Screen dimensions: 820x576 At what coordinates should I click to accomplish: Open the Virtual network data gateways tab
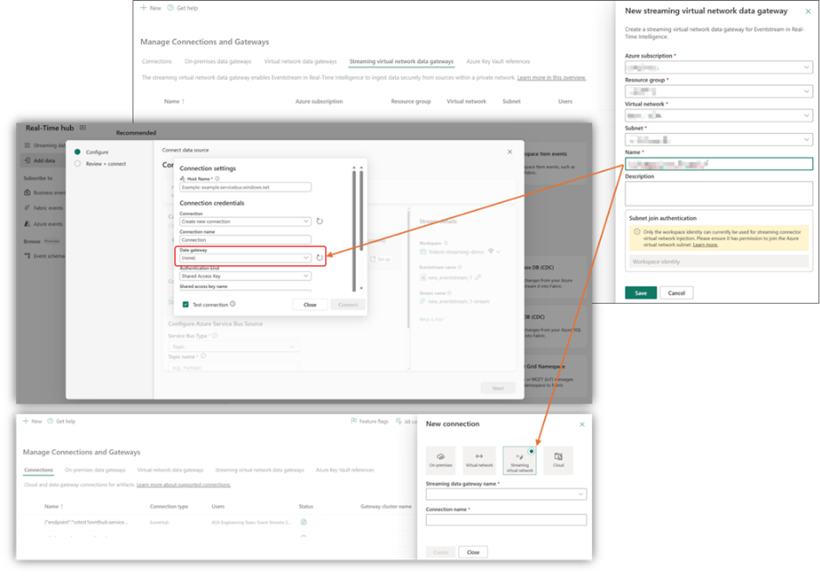300,61
